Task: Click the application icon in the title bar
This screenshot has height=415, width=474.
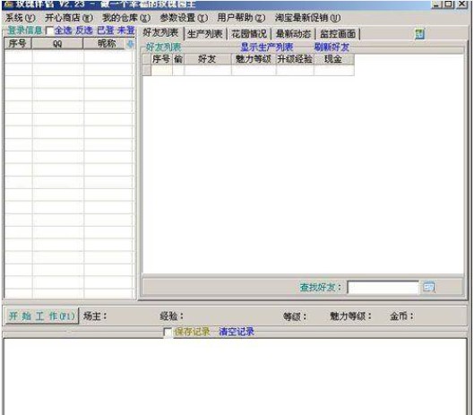Action: (x=8, y=4)
